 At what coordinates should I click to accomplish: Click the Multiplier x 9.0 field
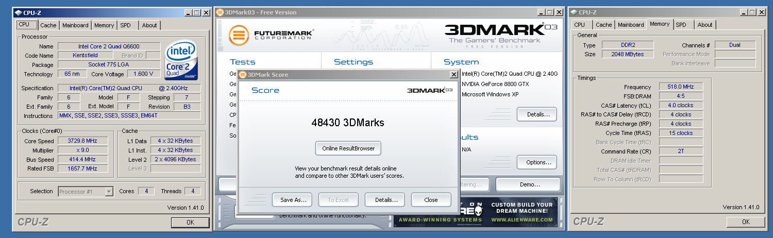point(82,150)
